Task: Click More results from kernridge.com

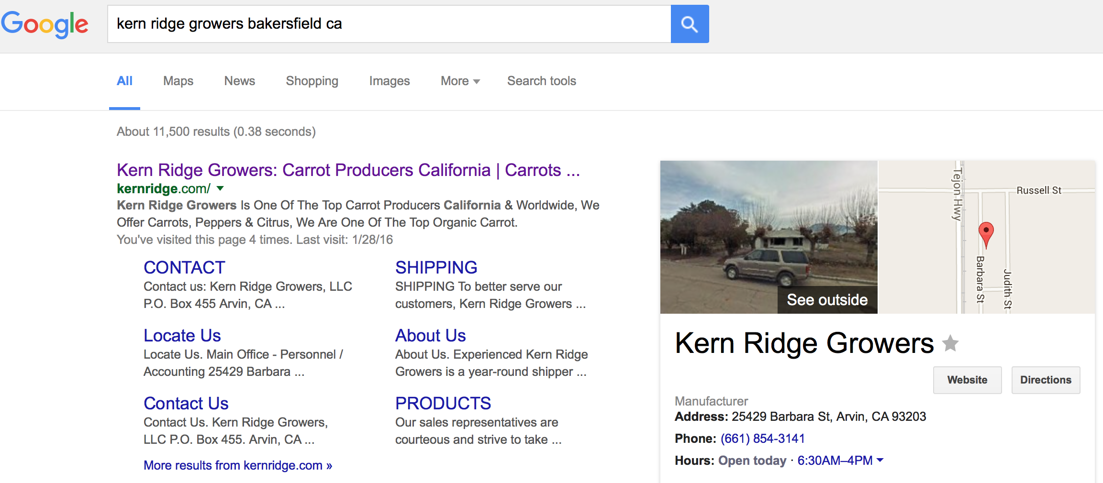Action: (238, 465)
